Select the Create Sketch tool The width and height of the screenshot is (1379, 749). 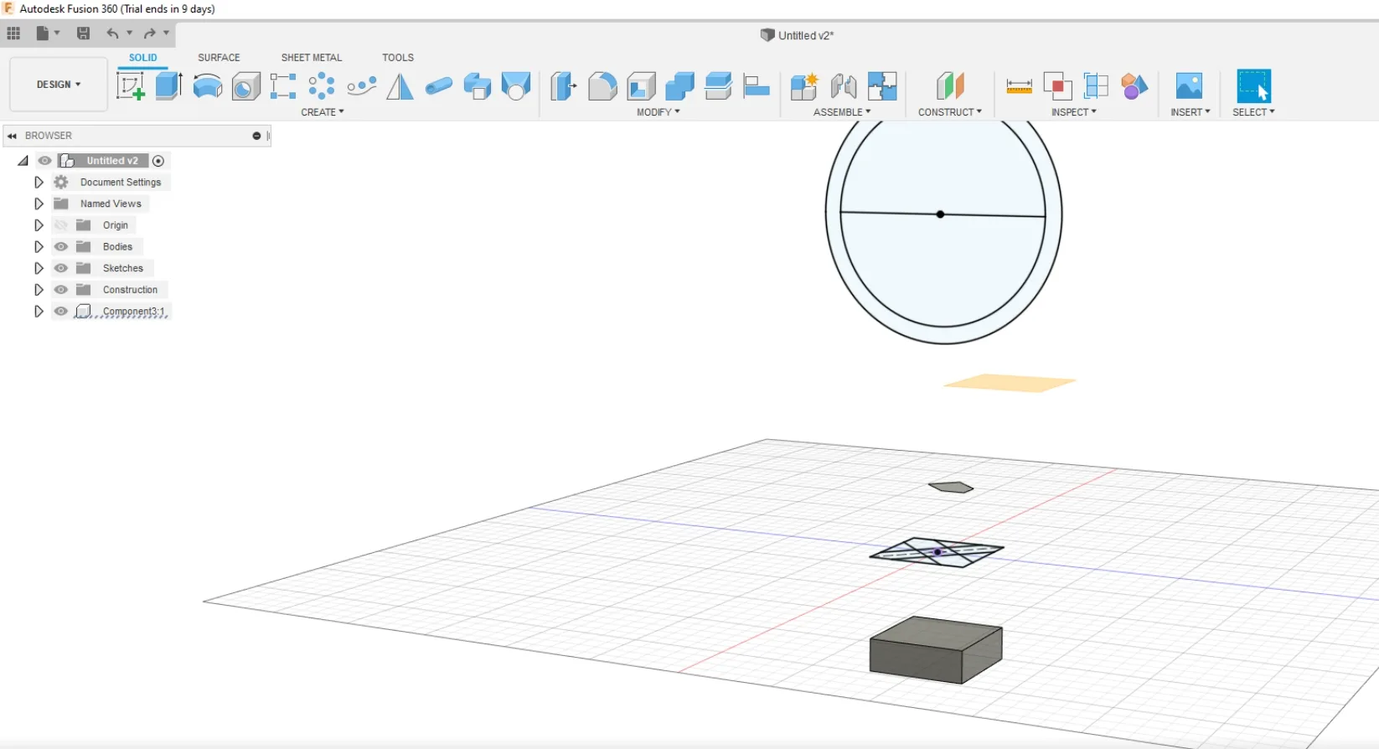click(130, 85)
